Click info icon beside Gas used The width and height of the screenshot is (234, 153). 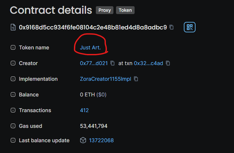pyautogui.click(x=13, y=126)
